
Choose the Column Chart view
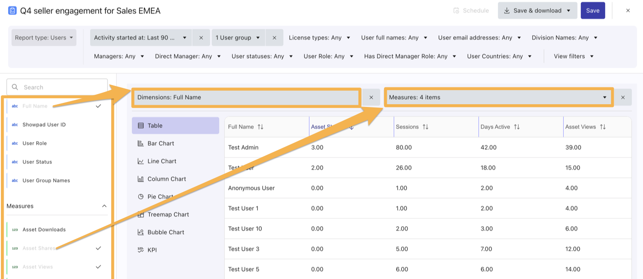click(166, 179)
